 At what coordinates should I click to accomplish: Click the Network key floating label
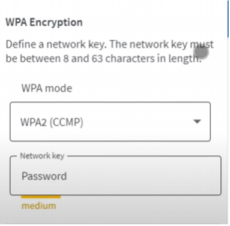tap(42, 156)
